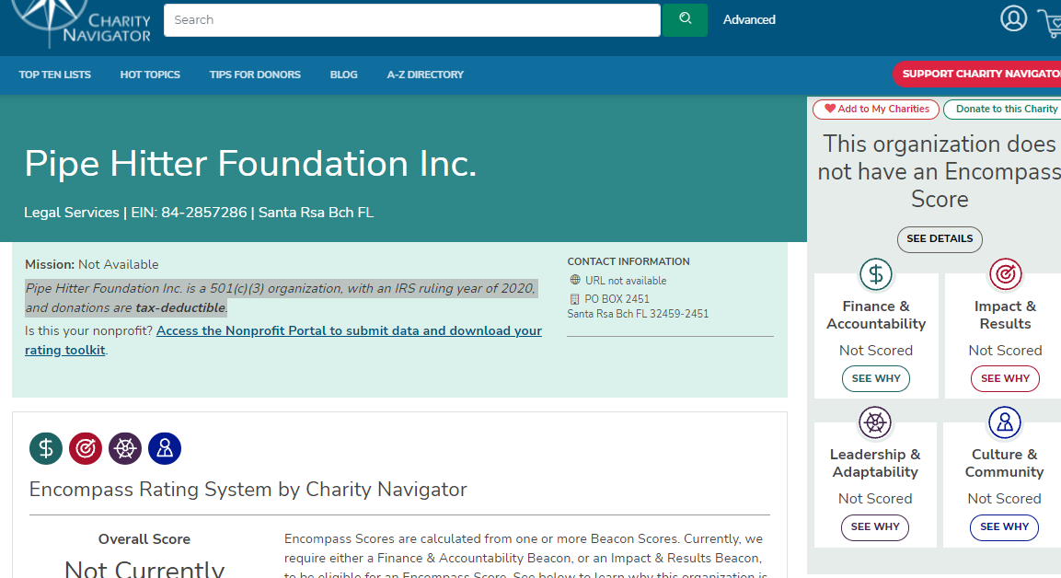This screenshot has width=1061, height=578.
Task: Open the Top Ten Lists menu
Action: 55,75
